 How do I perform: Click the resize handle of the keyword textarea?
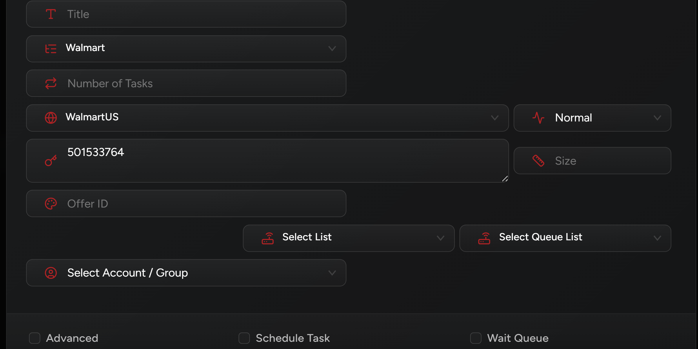point(505,179)
